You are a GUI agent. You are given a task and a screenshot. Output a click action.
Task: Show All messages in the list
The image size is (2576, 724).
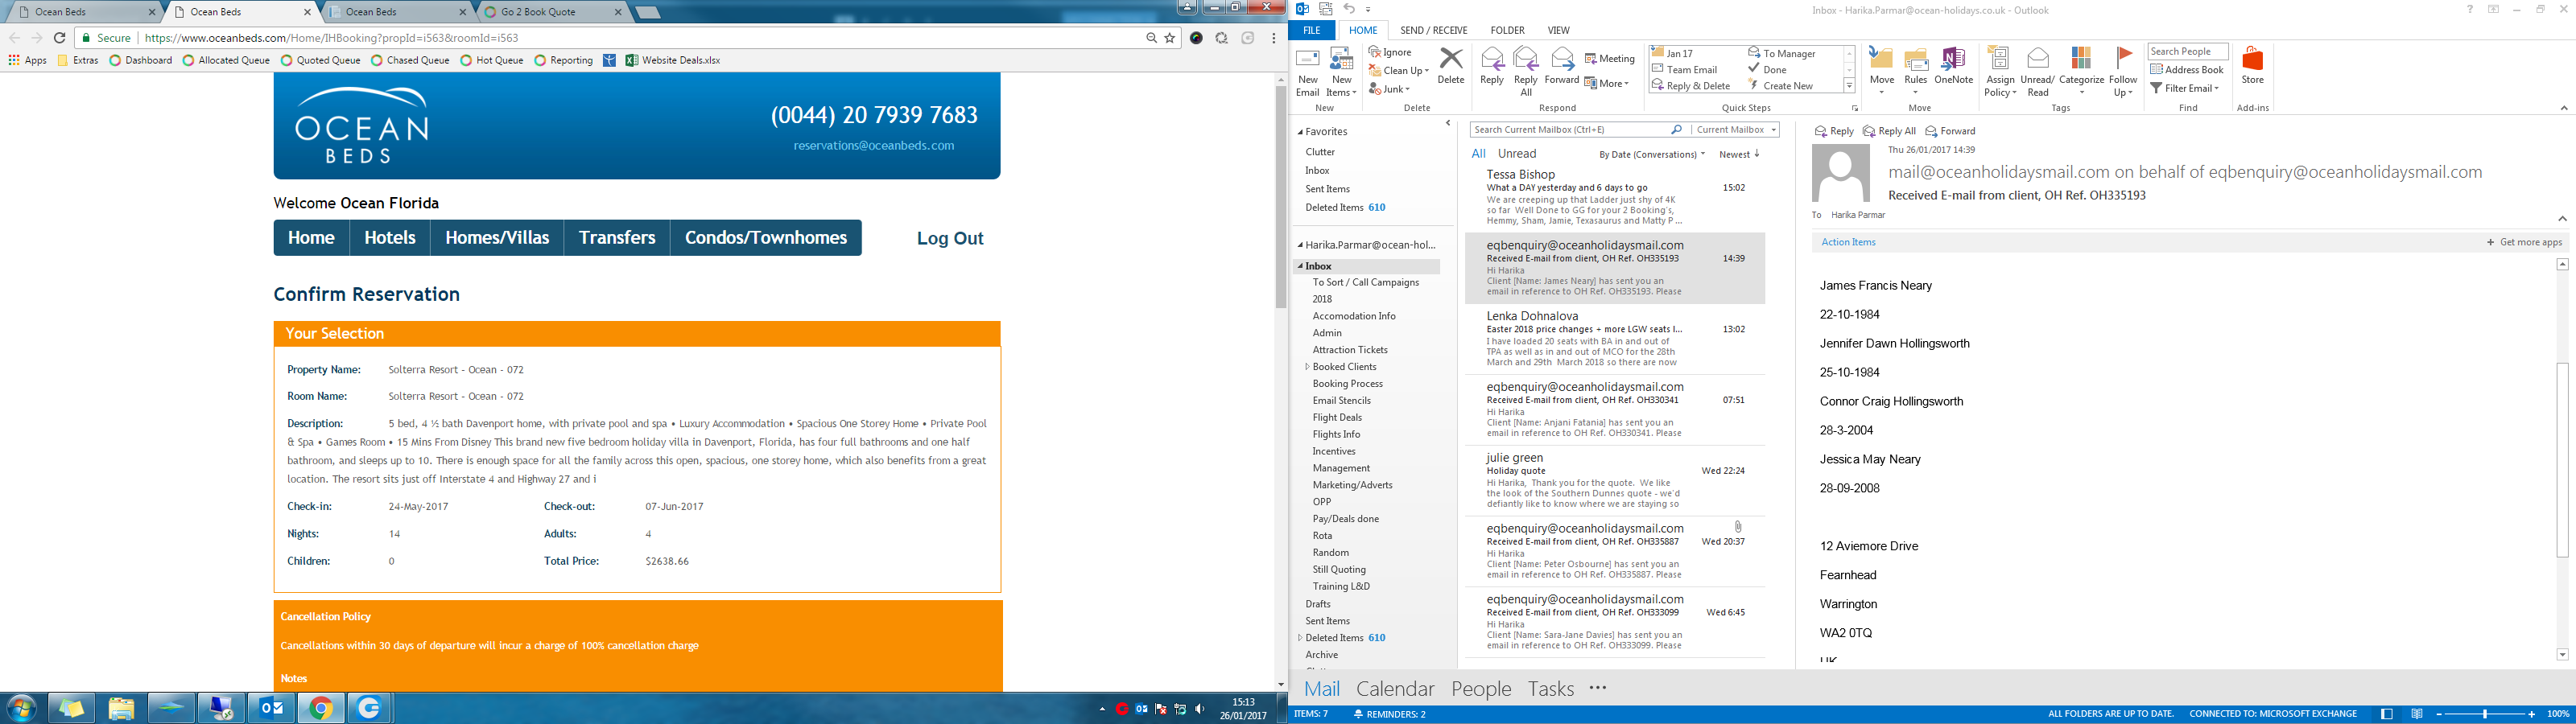(x=1478, y=154)
